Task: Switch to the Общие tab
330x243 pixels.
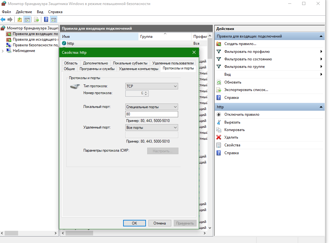Action: point(69,68)
